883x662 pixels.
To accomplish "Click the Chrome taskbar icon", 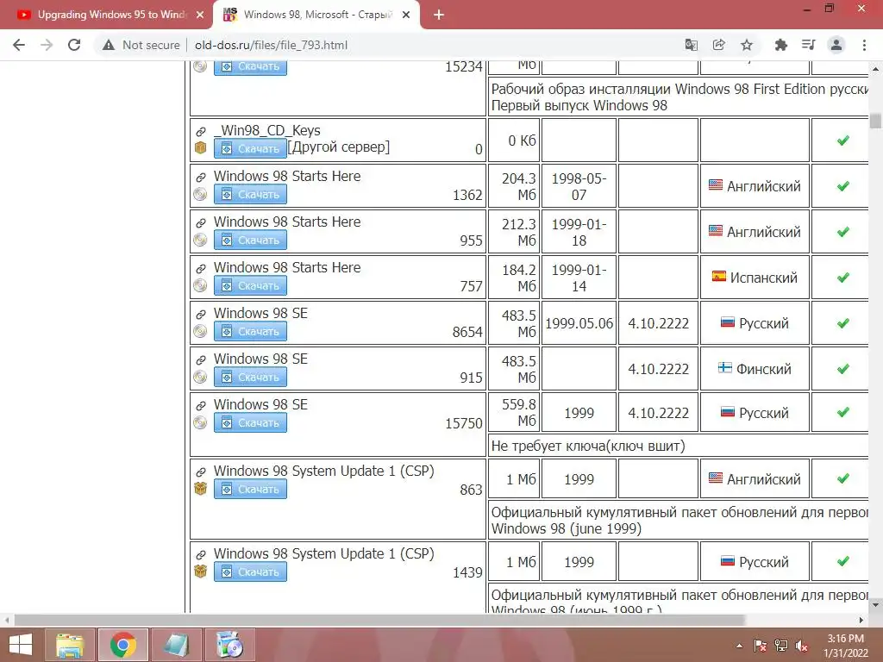I will [123, 645].
